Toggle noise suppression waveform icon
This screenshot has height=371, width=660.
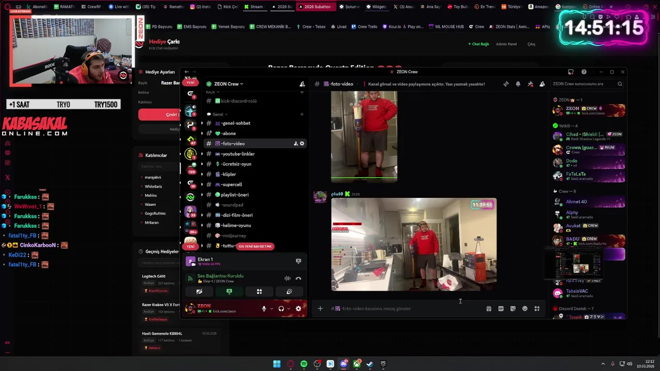pyautogui.click(x=288, y=278)
